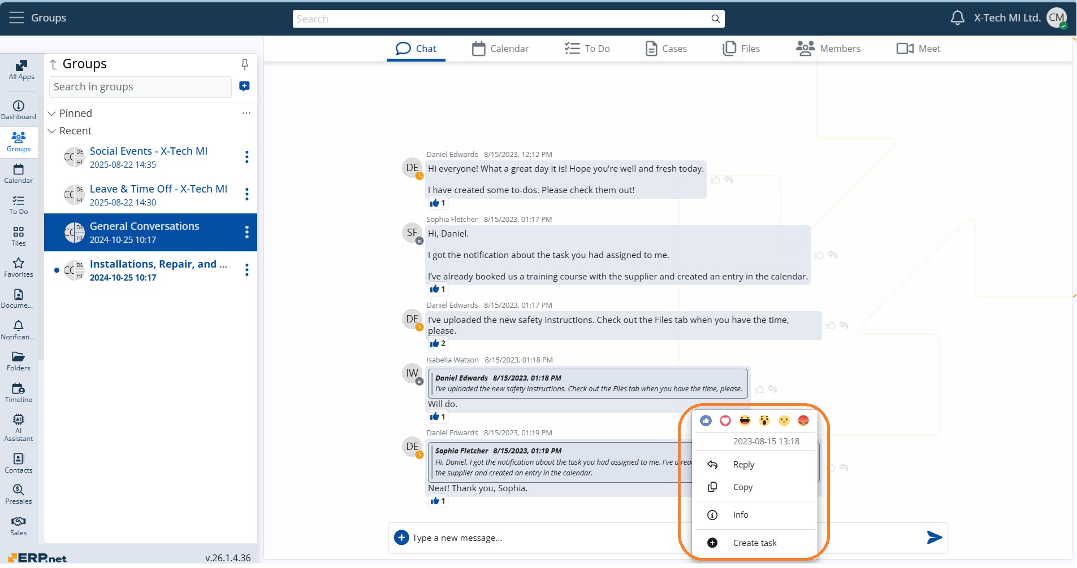Open Contacts in the sidebar
The image size is (1077, 568).
[x=19, y=463]
